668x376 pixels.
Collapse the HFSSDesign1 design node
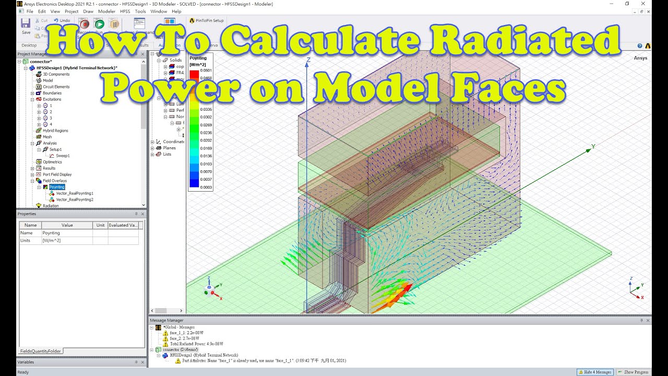coord(26,68)
